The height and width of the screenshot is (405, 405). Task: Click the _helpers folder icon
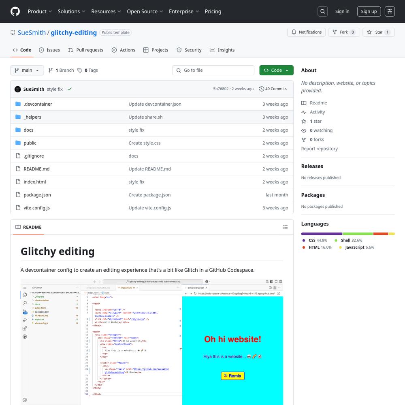tap(18, 117)
